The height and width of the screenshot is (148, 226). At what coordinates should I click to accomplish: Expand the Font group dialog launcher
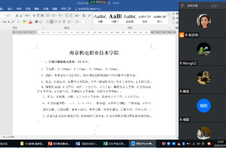(43, 27)
